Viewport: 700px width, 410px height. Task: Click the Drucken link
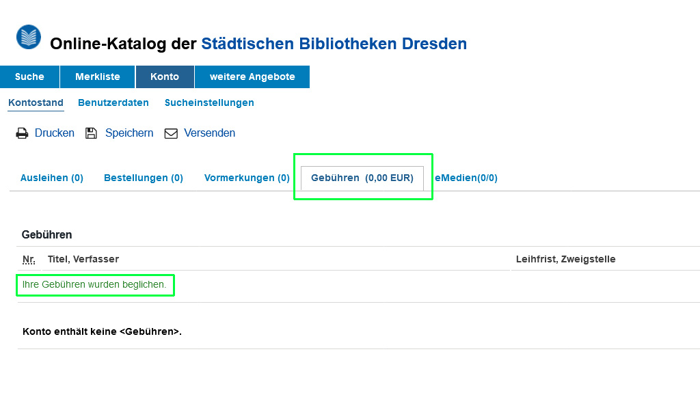(55, 133)
